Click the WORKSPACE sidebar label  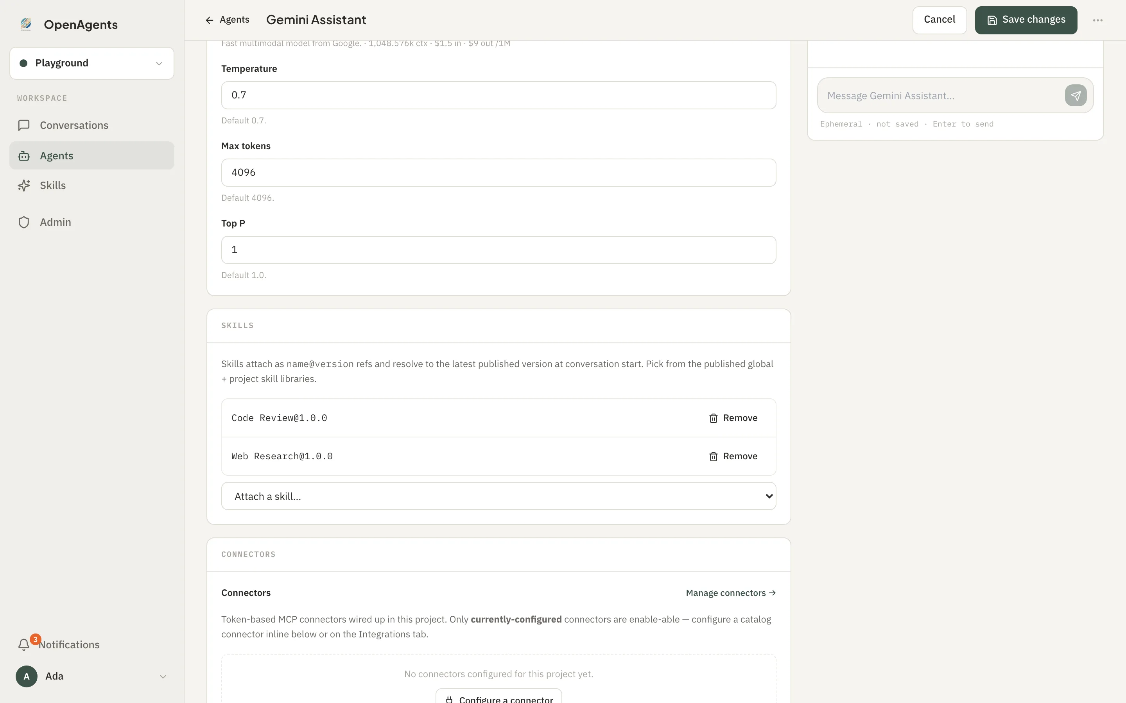[x=42, y=98]
